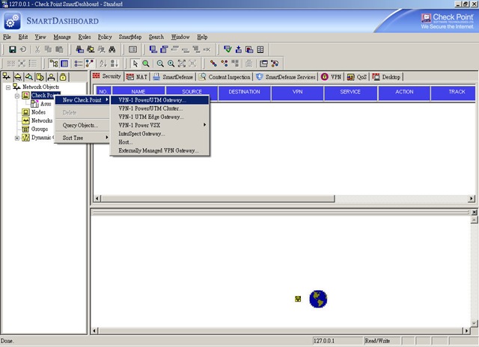Select the Groups tree item
The width and height of the screenshot is (479, 347).
point(40,129)
